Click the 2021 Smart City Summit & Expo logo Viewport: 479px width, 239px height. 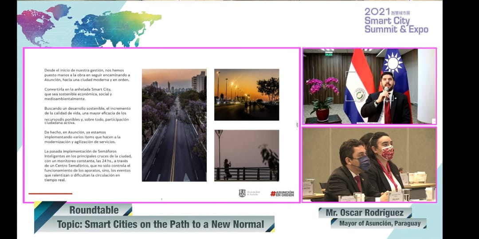[396, 20]
